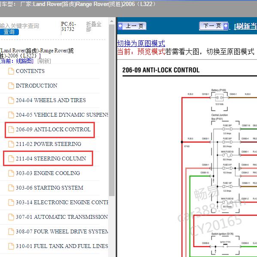Click document icon for 211-04 STEERING COLUMN
This screenshot has height=257, width=257.
tap(11, 159)
